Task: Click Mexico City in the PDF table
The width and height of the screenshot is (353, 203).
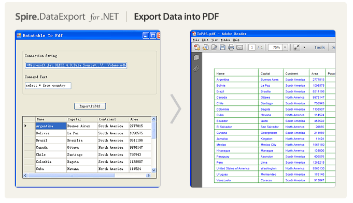Action: click(x=269, y=145)
